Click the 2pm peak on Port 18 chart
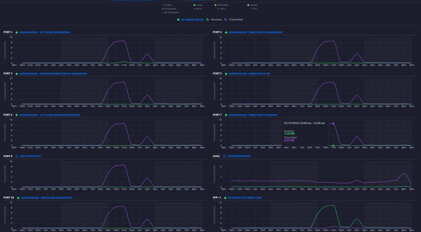Viewport: 421px width, 232px height. coord(147,220)
